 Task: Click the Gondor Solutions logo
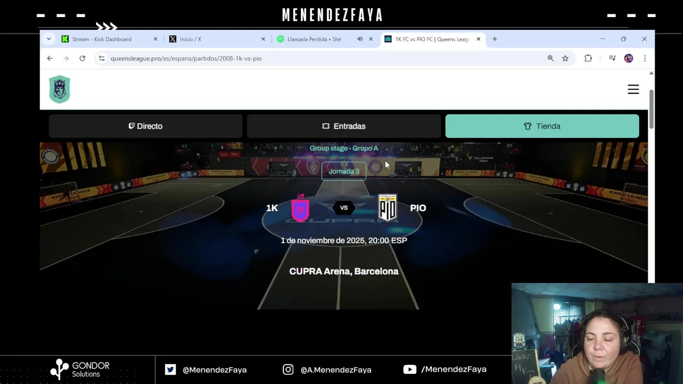click(80, 369)
